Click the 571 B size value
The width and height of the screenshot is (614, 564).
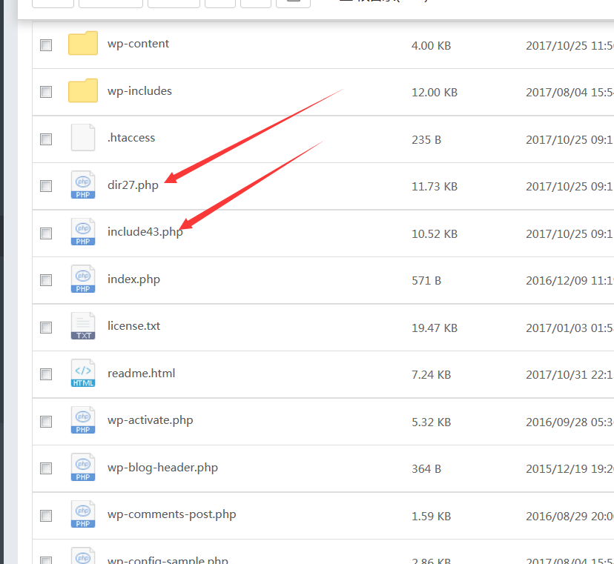coord(426,281)
